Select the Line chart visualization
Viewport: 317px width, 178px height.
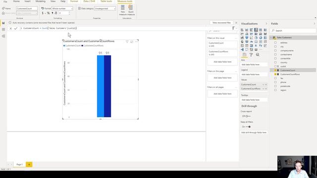[x=242, y=34]
